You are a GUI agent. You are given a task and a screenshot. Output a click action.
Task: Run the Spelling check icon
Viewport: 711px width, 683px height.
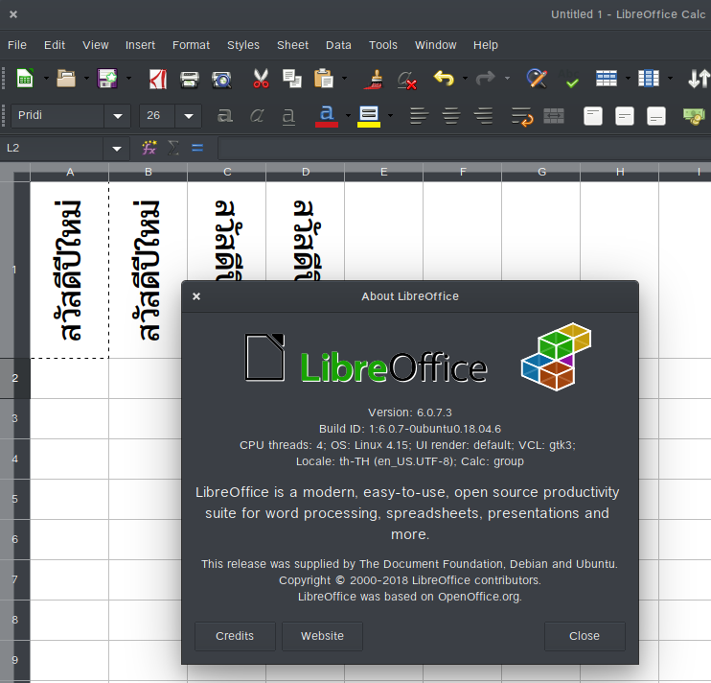tap(568, 79)
